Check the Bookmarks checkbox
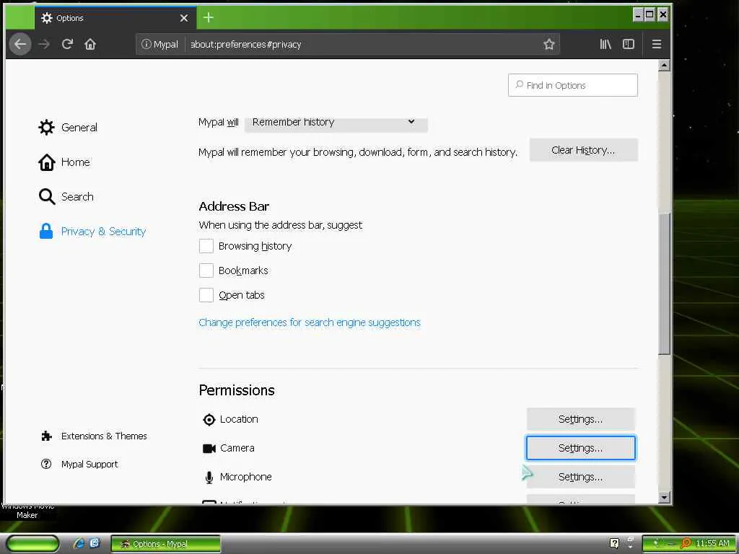This screenshot has width=739, height=554. pos(206,271)
